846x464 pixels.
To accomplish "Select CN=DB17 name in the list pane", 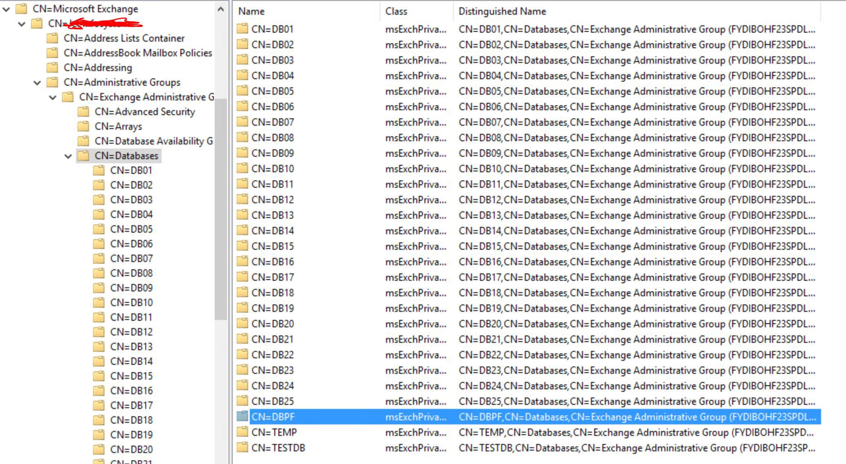I will 273,277.
